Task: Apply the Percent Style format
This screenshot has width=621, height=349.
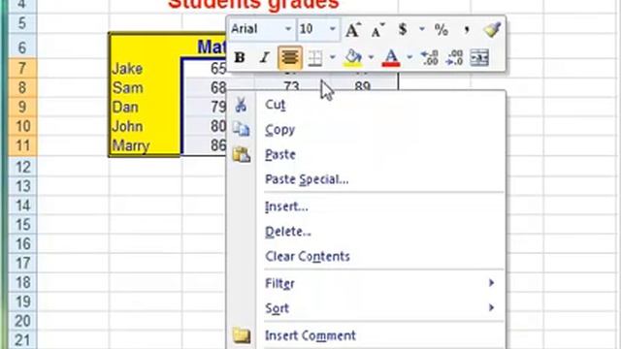Action: (x=441, y=30)
